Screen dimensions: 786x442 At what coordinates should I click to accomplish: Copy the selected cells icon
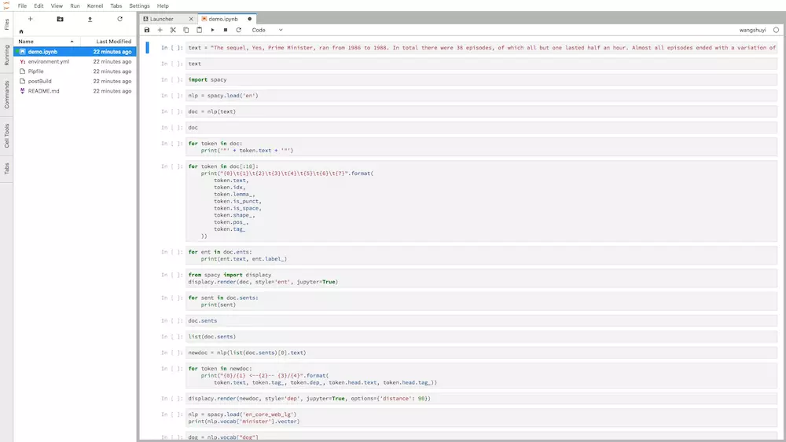[186, 30]
